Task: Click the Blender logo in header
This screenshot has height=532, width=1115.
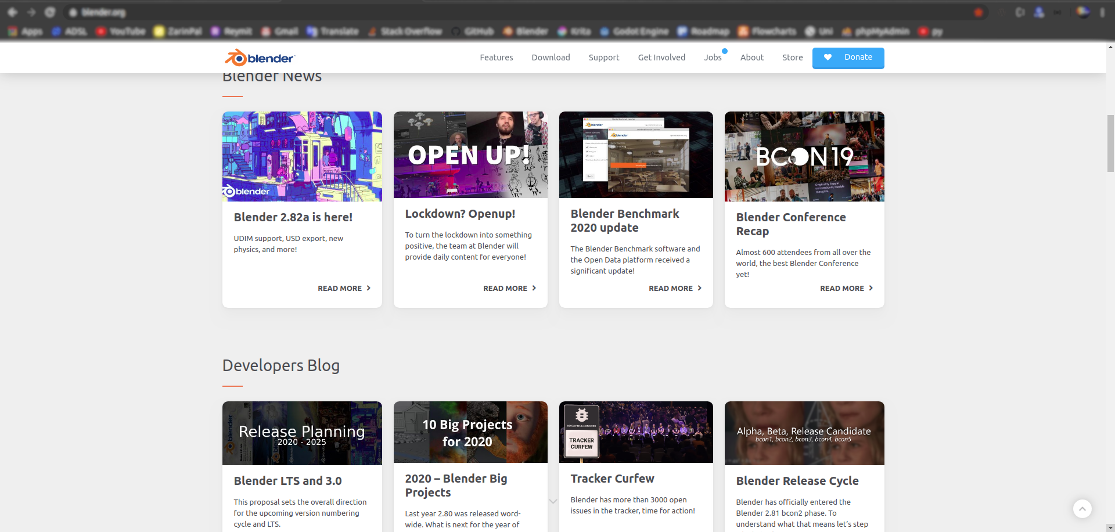Action: point(260,57)
